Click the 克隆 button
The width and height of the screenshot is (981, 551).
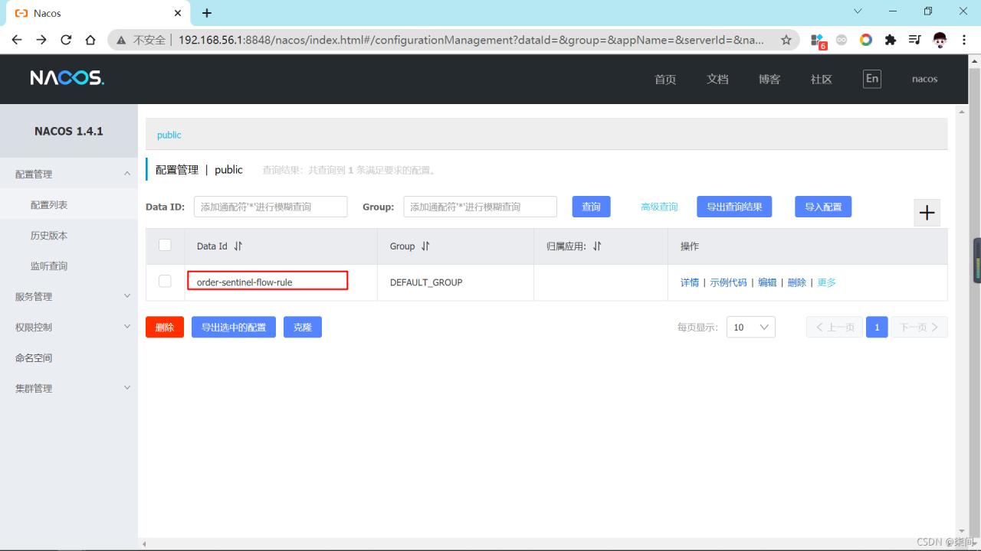(x=303, y=327)
